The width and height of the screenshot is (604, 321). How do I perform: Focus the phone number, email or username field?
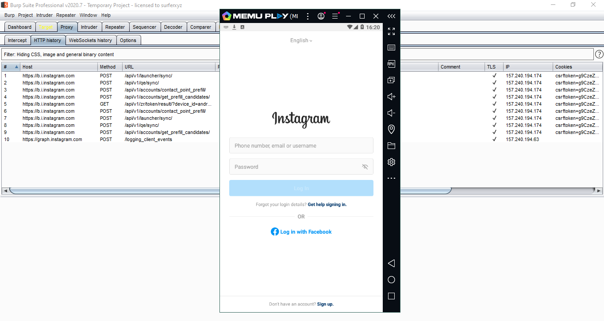[301, 145]
